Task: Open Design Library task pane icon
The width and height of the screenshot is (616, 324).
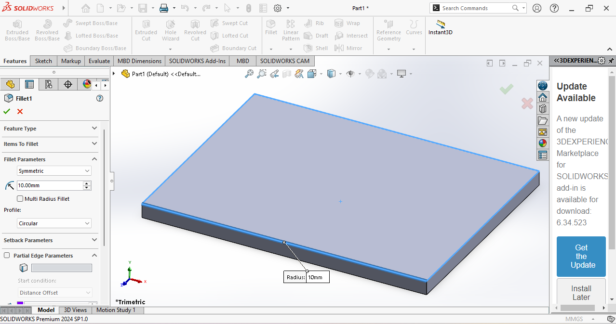Action: pyautogui.click(x=543, y=109)
